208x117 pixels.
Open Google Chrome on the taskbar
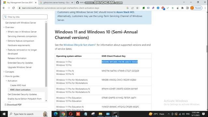click(x=63, y=114)
